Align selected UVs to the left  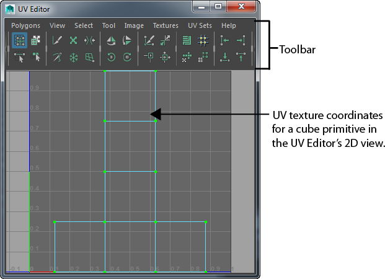(224, 40)
